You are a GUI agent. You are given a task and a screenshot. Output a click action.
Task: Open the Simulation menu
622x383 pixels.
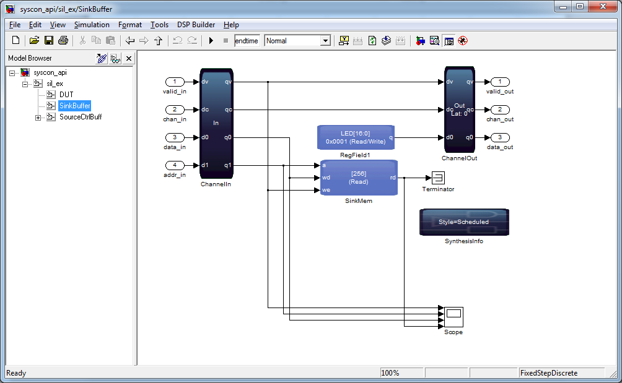point(92,25)
